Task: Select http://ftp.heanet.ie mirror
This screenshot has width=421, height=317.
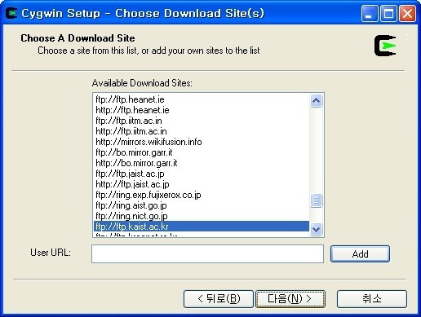Action: (x=201, y=110)
